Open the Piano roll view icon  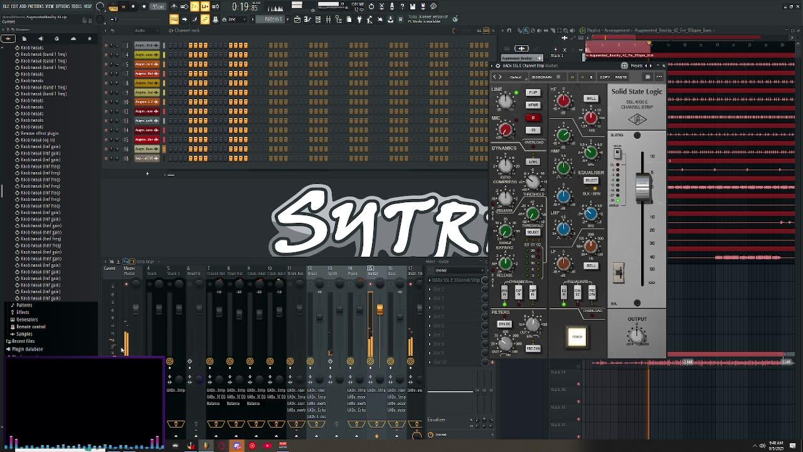tap(308, 19)
